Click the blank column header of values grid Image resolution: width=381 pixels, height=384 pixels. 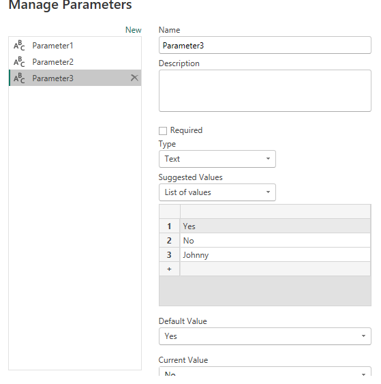tap(275, 211)
